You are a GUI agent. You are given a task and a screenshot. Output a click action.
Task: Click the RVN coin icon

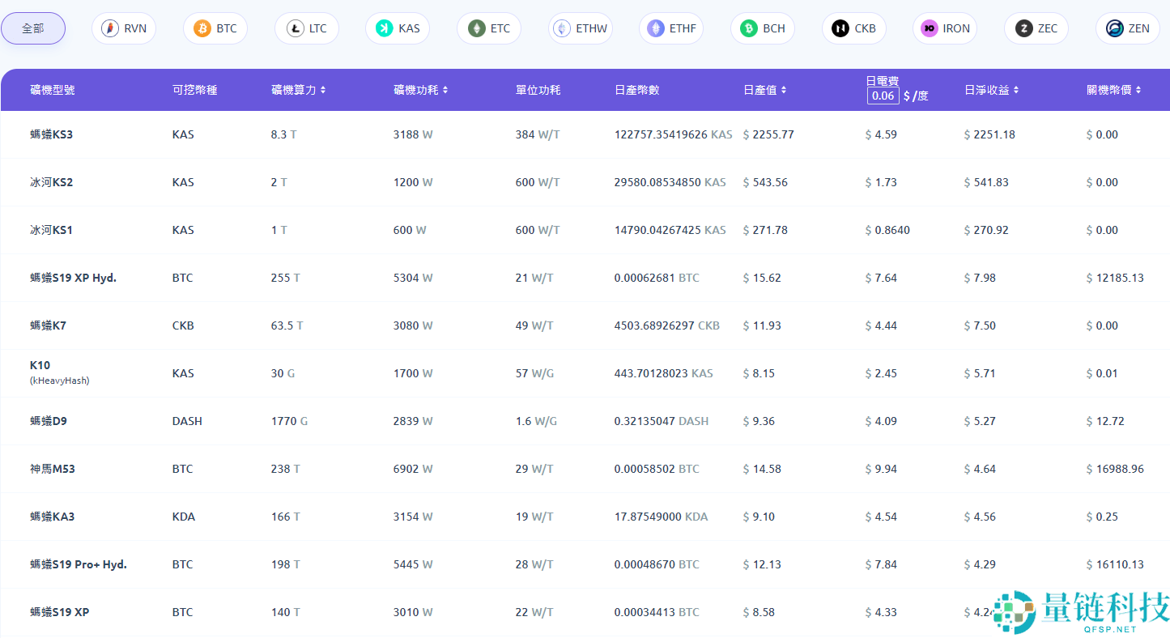point(110,28)
